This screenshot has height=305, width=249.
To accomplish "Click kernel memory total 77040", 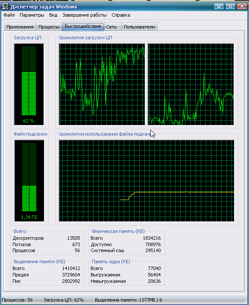I will coord(154,268).
